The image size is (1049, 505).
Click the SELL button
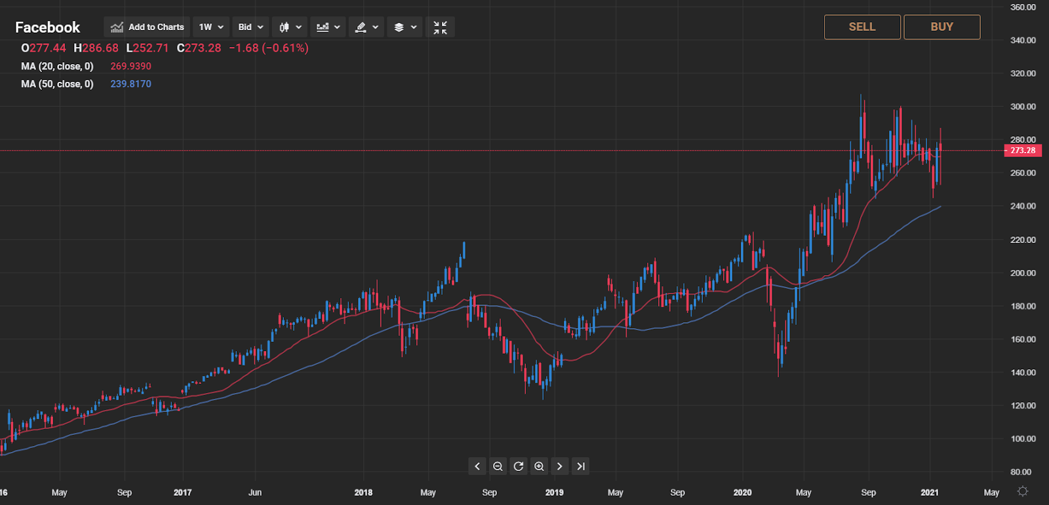[862, 27]
